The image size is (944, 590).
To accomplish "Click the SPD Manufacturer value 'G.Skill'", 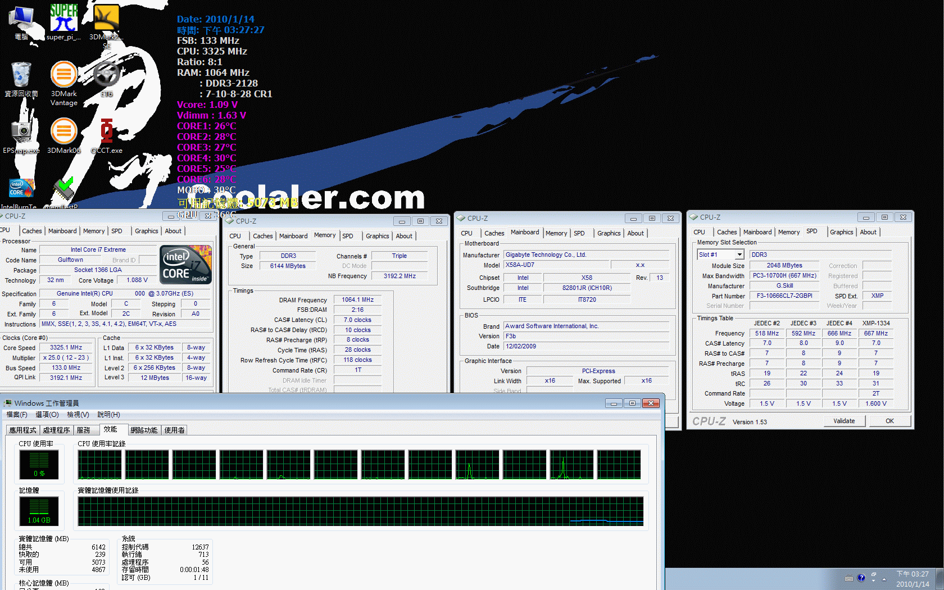I will 784,285.
